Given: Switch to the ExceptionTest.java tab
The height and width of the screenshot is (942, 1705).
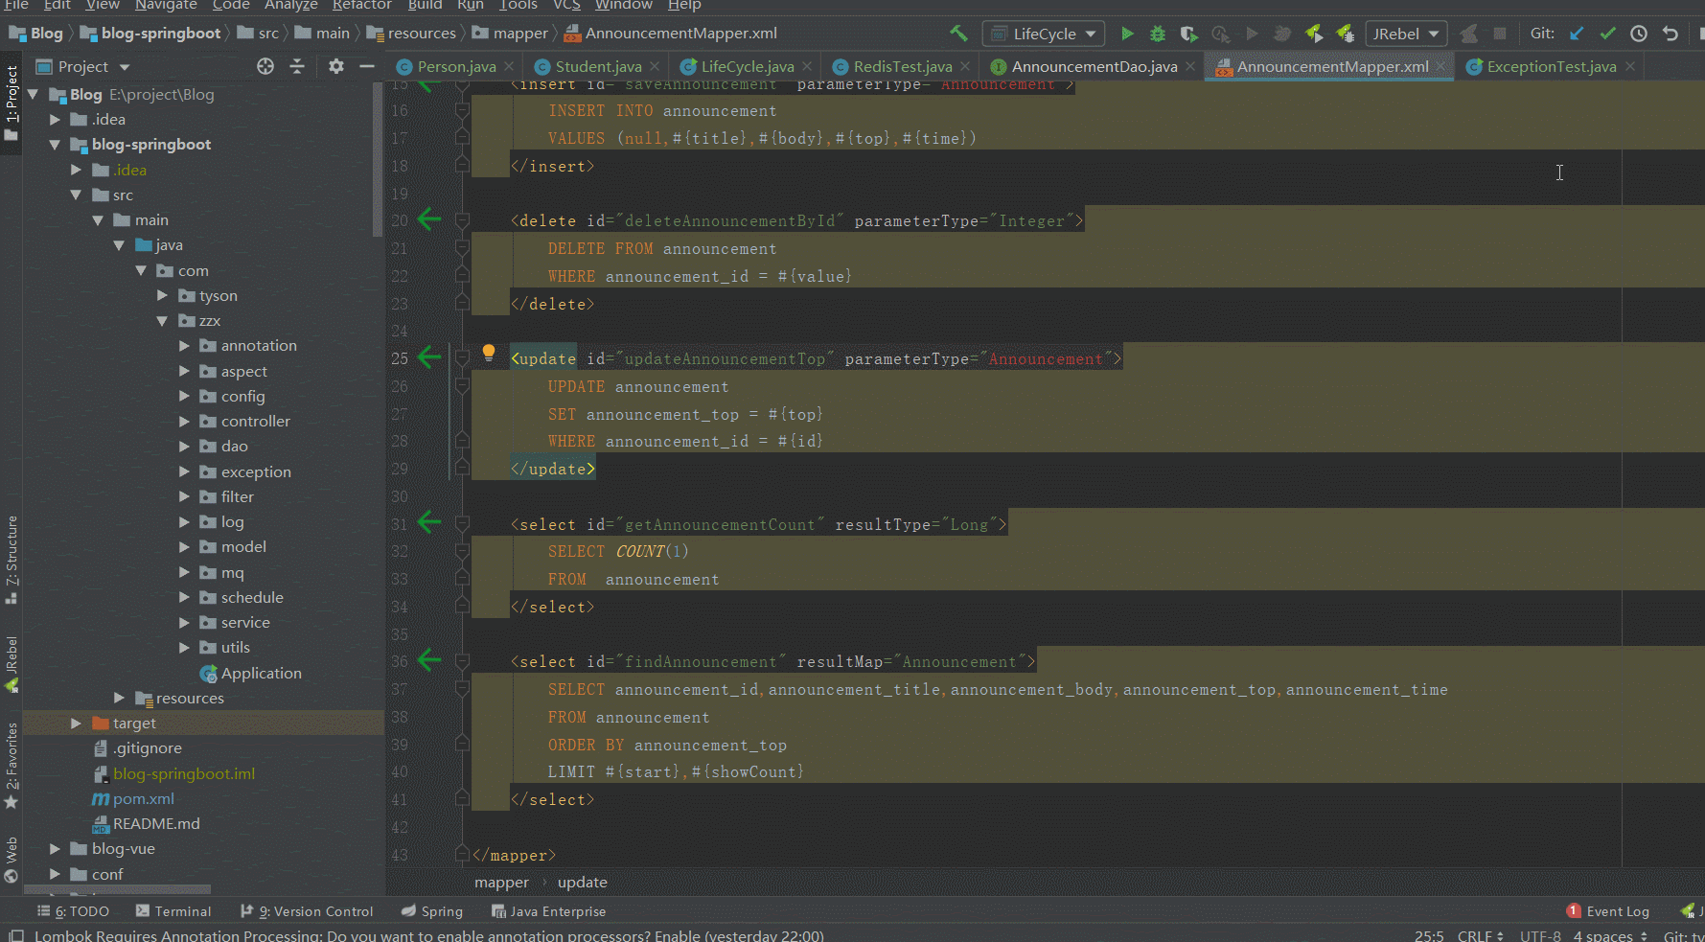Looking at the screenshot, I should tap(1551, 66).
